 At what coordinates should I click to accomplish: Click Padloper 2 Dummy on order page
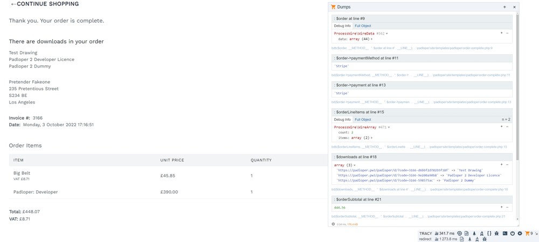(x=30, y=66)
